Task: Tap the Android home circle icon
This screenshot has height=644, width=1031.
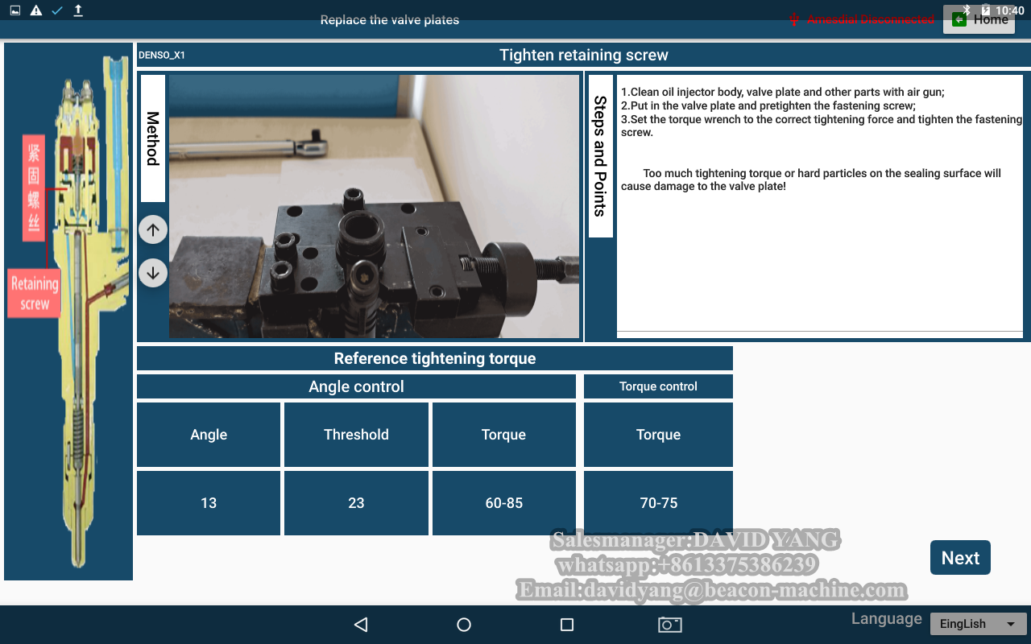Action: (464, 625)
